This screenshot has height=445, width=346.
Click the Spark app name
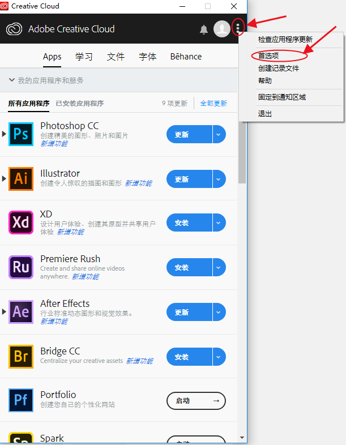(x=52, y=438)
